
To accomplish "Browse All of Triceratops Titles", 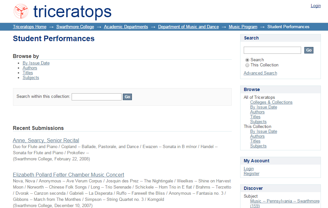I will [255, 117].
